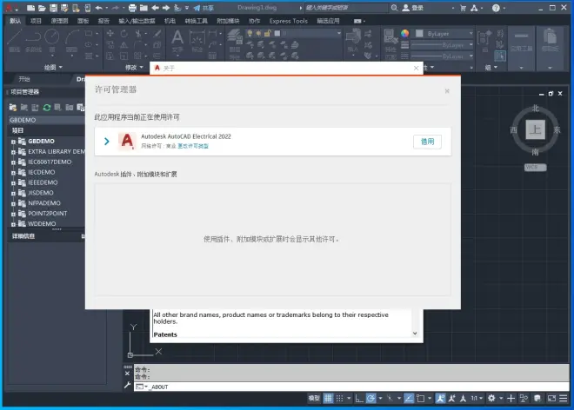The image size is (574, 410).
Task: Click the About dialog scroll down arrow
Action: 415,334
